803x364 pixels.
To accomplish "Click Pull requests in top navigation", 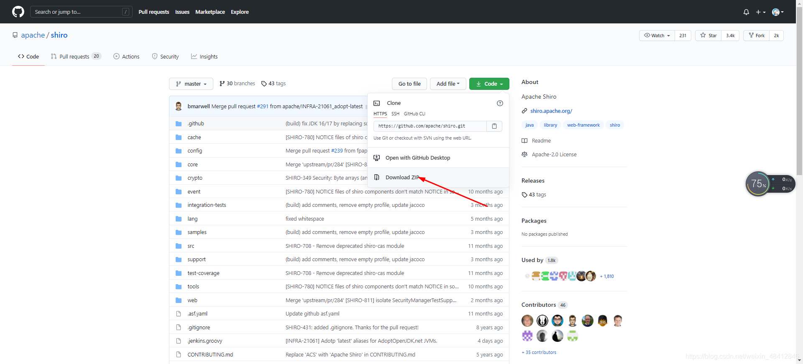I will coord(154,12).
